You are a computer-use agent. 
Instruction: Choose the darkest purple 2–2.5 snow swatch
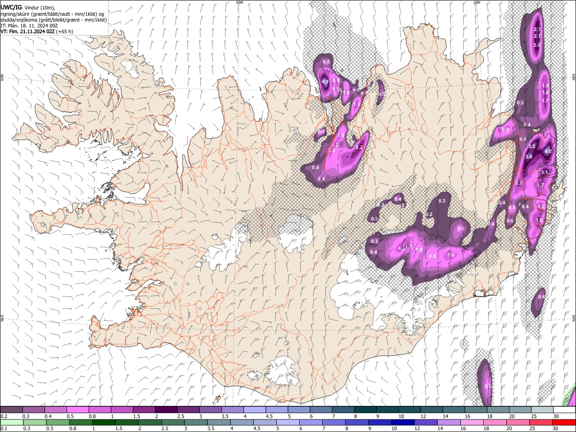point(166,409)
